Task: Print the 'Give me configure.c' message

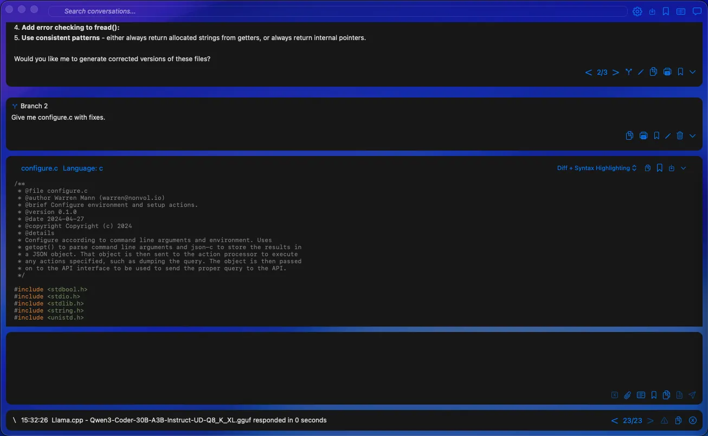Action: point(643,135)
